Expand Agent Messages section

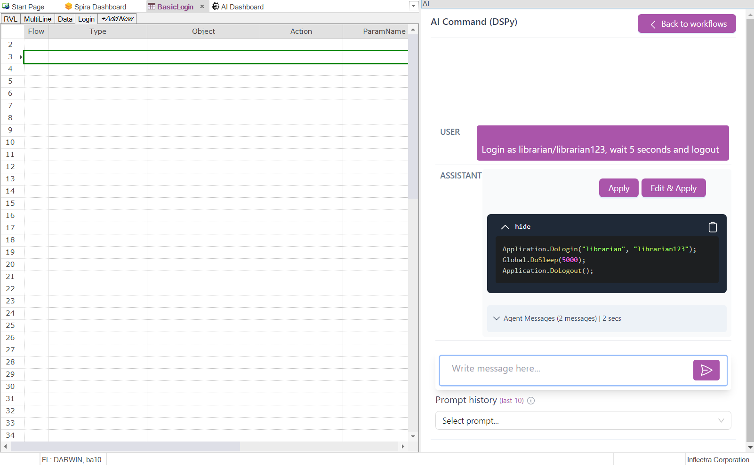[497, 318]
